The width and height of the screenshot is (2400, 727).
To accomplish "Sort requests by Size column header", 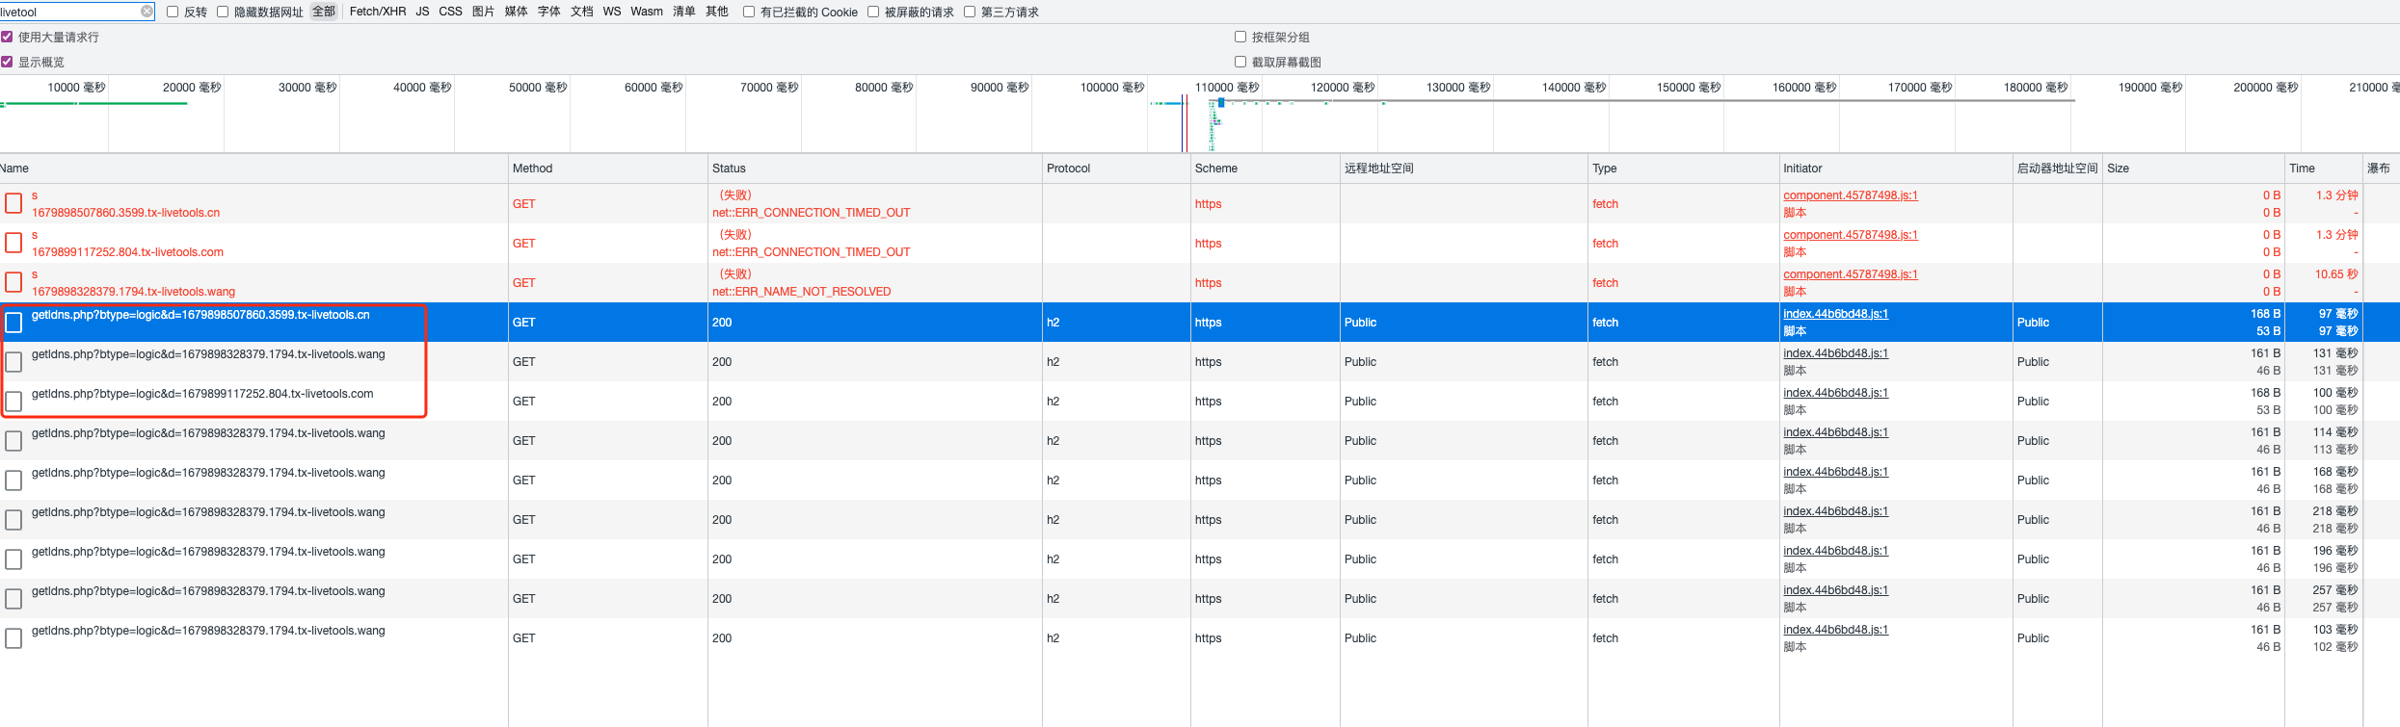I will (2118, 169).
